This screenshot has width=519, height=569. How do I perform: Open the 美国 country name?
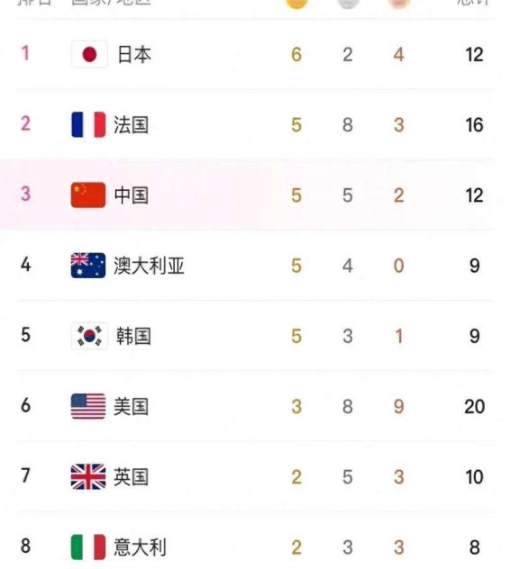132,406
